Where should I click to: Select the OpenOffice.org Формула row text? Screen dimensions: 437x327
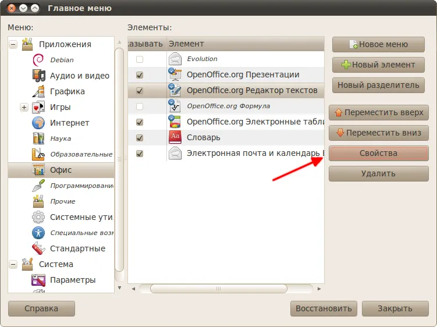coord(229,106)
